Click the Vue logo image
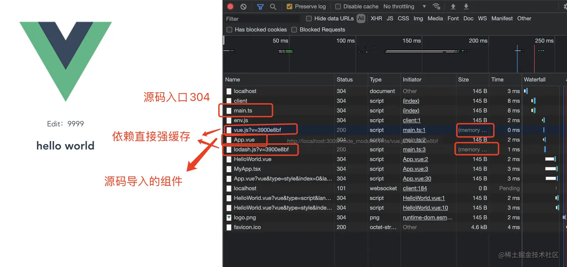 coord(66,61)
